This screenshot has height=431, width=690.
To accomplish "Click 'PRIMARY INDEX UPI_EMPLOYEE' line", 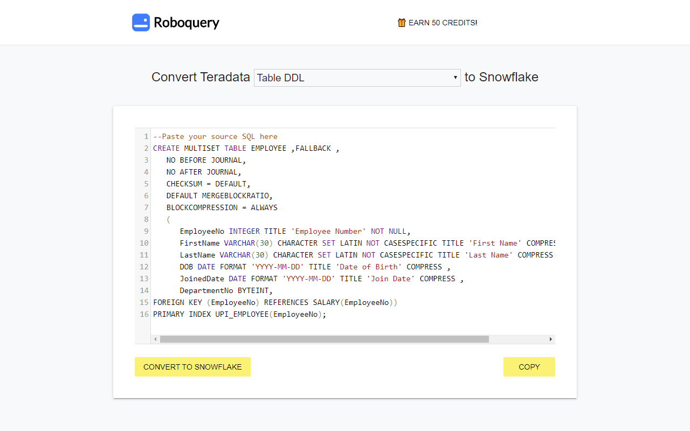I will 240,314.
